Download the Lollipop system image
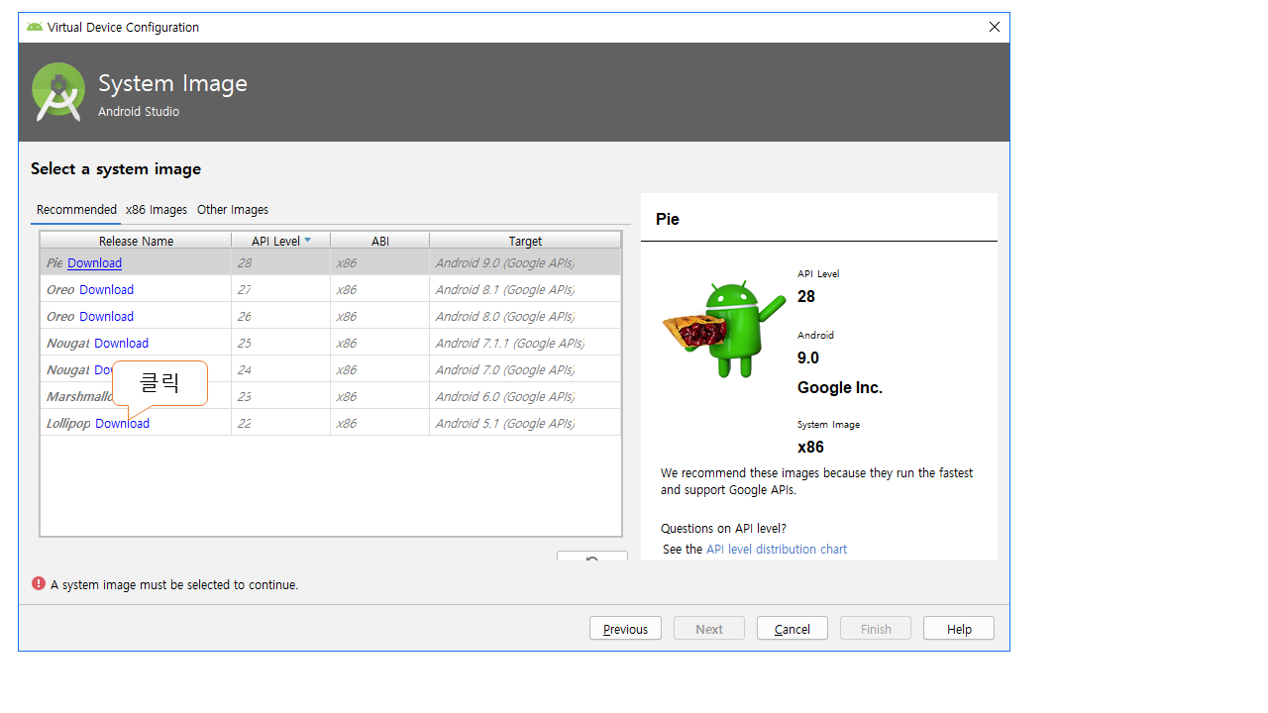The image size is (1268, 713). [122, 424]
